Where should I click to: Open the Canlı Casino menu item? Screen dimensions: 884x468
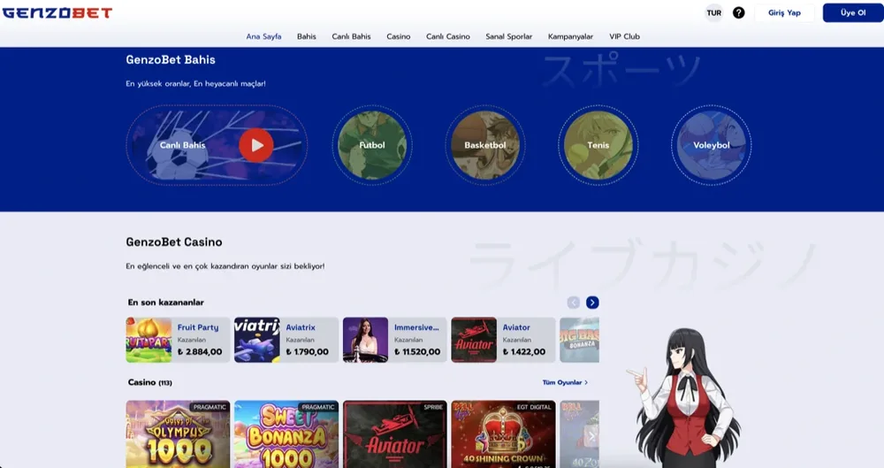tap(448, 36)
